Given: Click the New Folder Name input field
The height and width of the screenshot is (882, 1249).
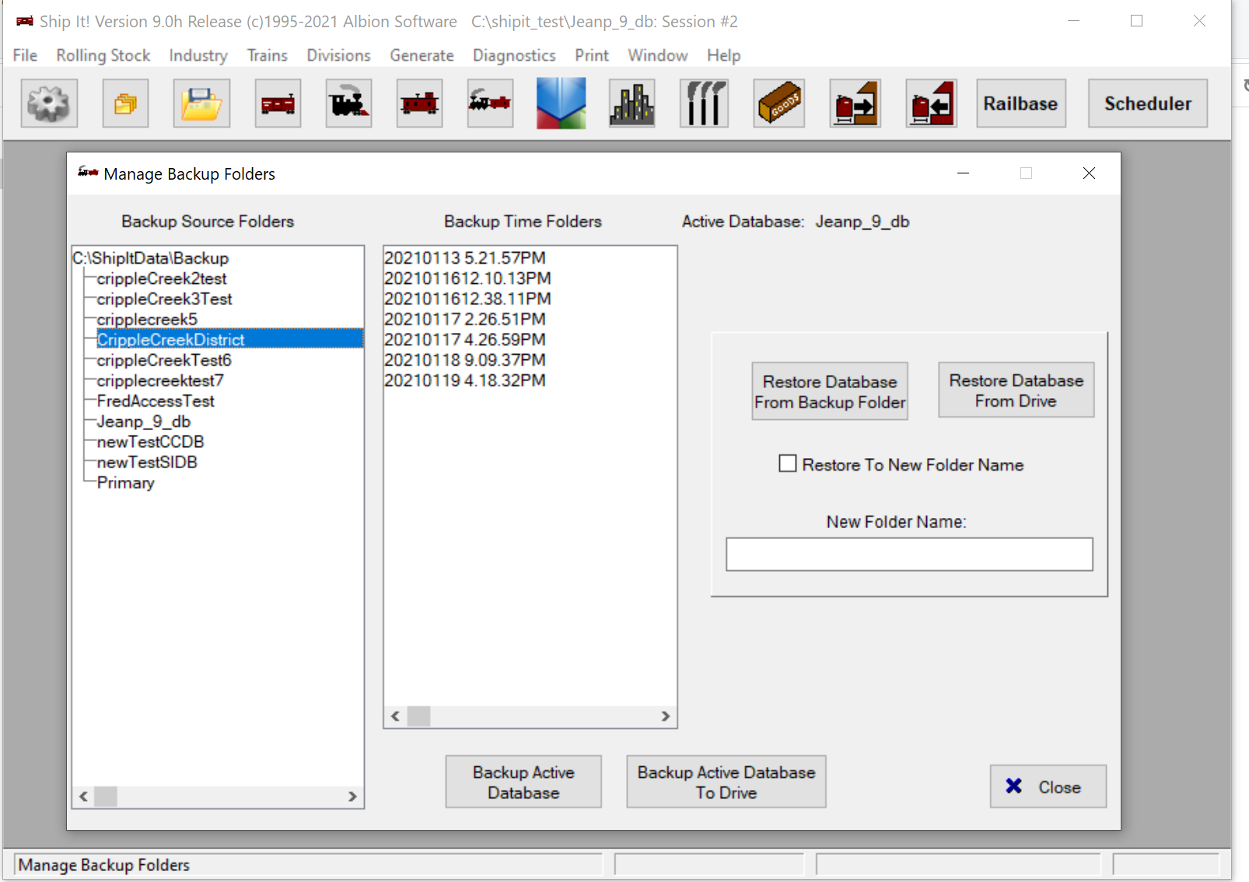Looking at the screenshot, I should (x=909, y=555).
